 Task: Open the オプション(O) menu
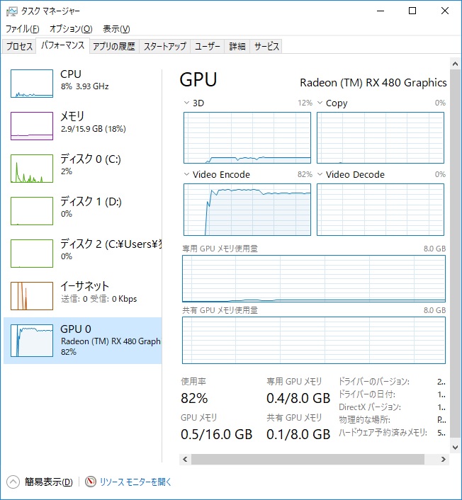coord(70,29)
